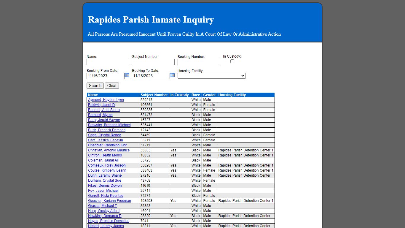Open inmate record Chandler, Randolph Kirk
The height and width of the screenshot is (228, 405).
107,145
